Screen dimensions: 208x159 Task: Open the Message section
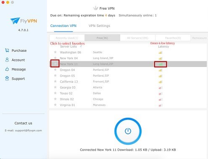[x=16, y=69]
